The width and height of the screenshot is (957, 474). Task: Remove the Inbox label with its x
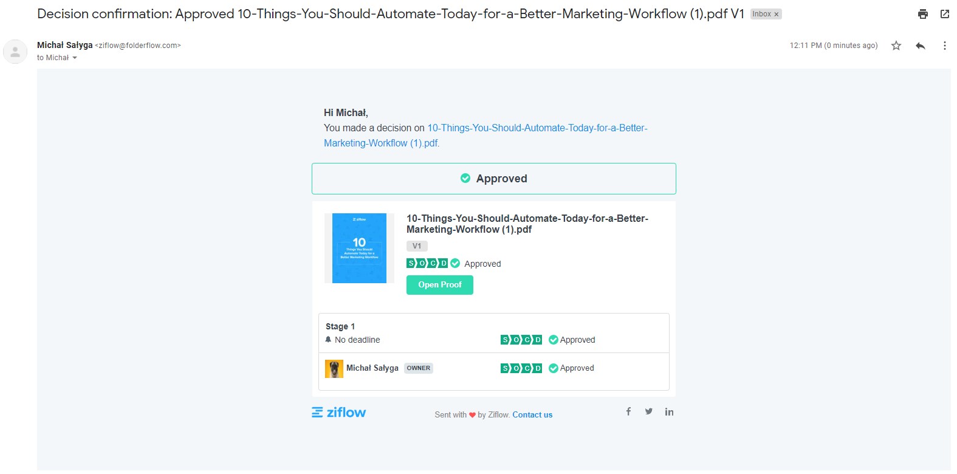click(776, 15)
